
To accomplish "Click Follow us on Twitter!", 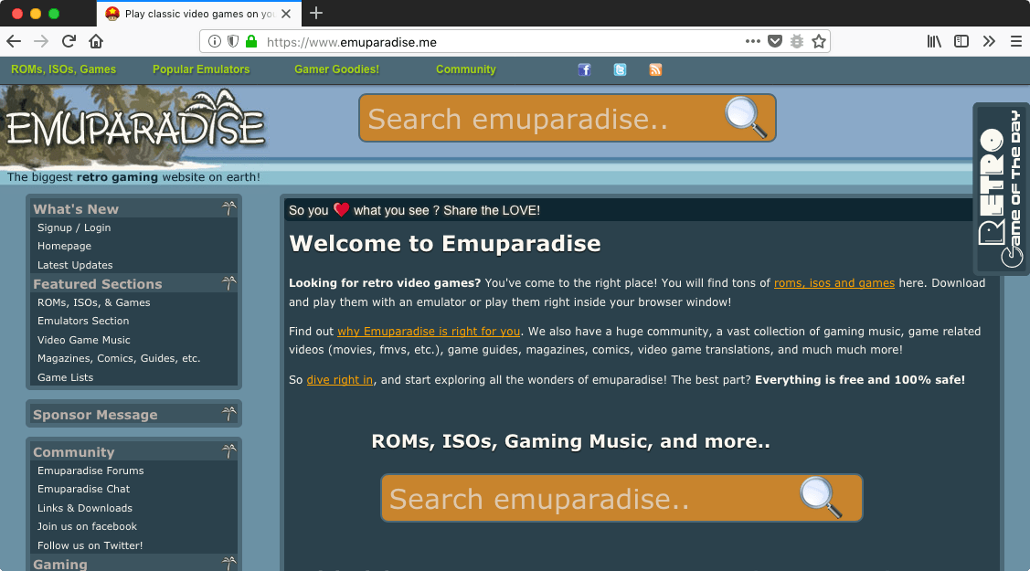I will click(90, 545).
